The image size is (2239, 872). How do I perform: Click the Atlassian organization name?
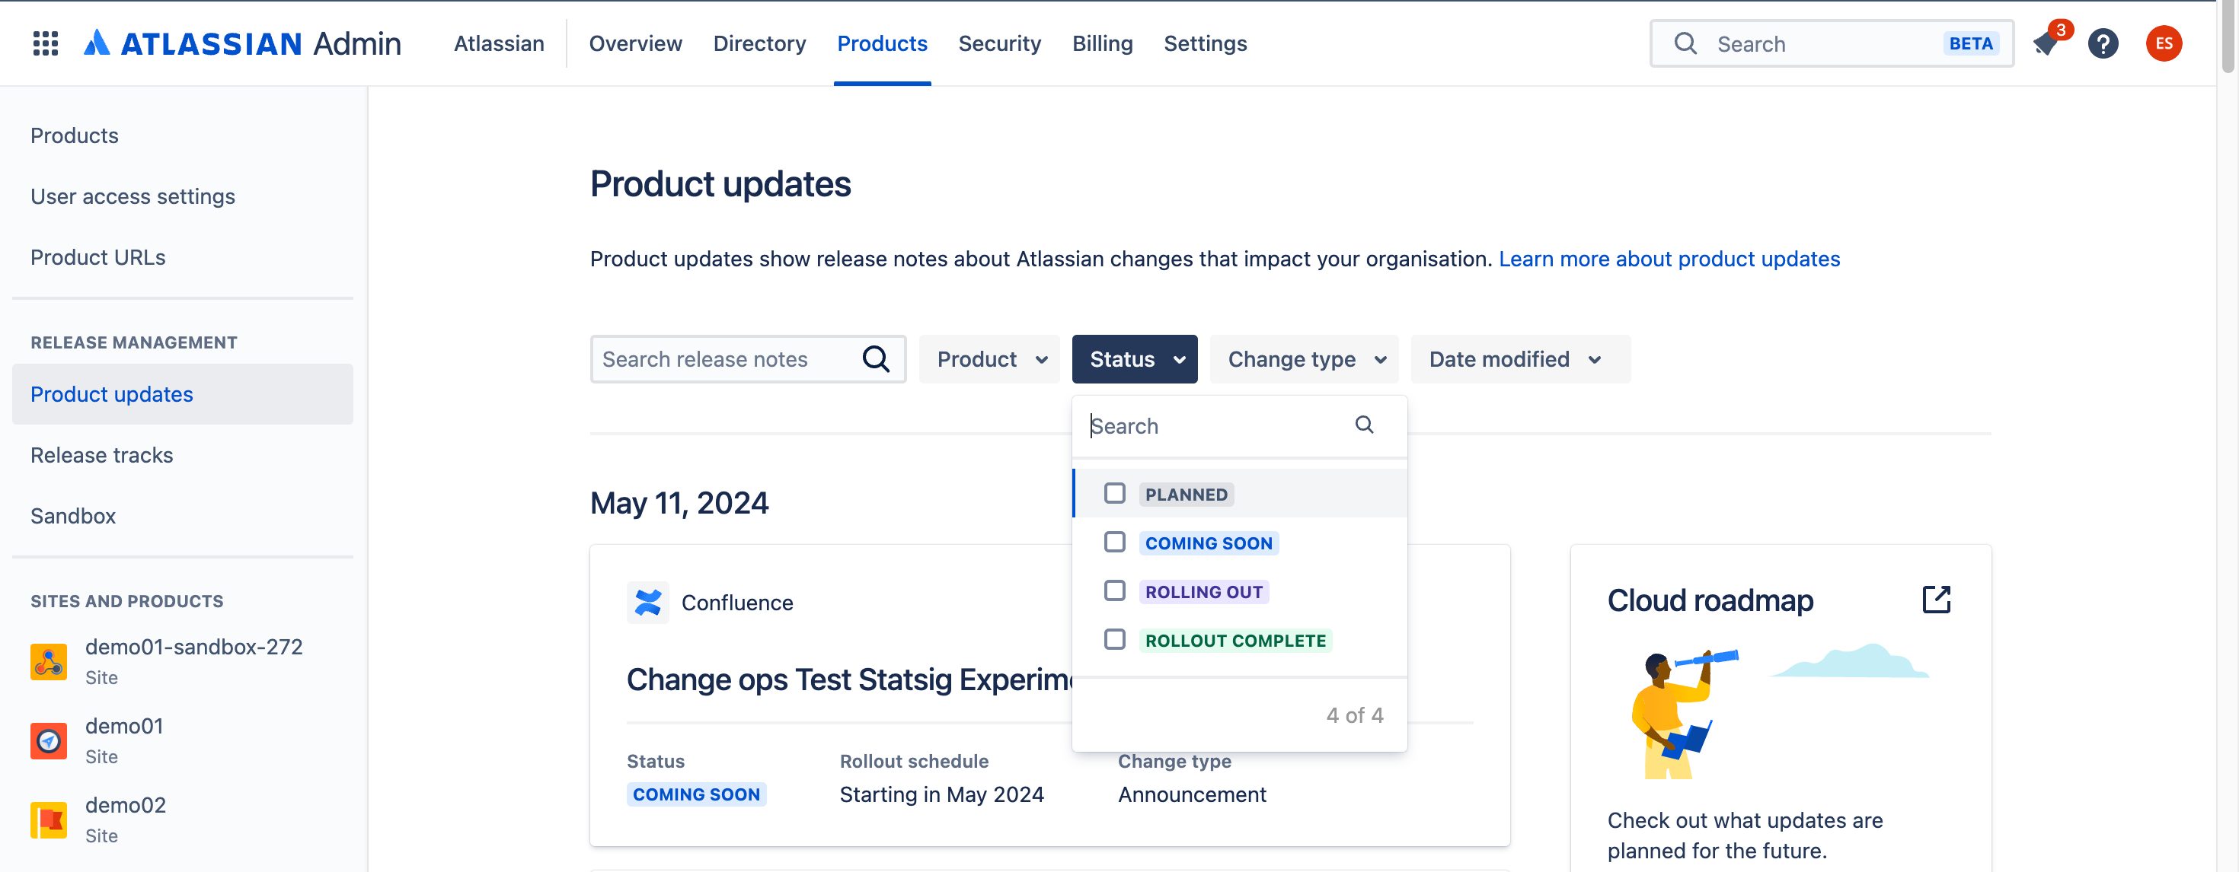pyautogui.click(x=499, y=43)
